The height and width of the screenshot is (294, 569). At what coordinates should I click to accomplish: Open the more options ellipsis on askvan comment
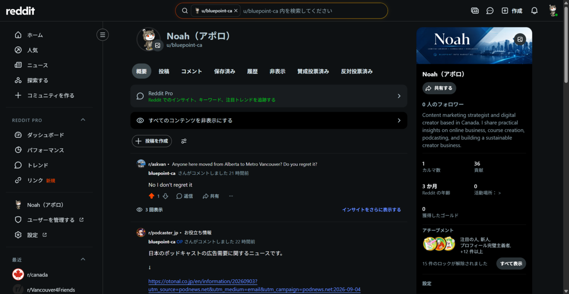click(x=231, y=196)
